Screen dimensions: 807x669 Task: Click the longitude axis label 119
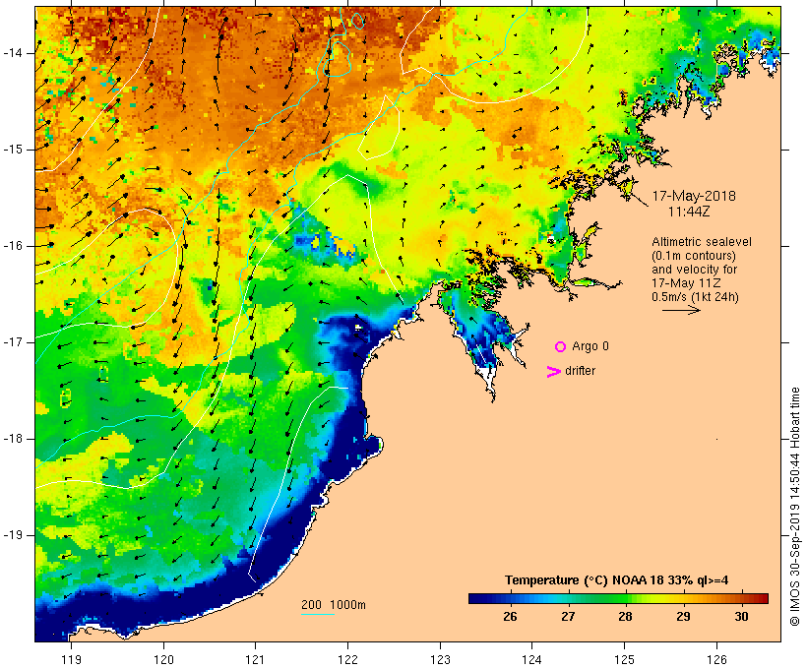pos(71,659)
